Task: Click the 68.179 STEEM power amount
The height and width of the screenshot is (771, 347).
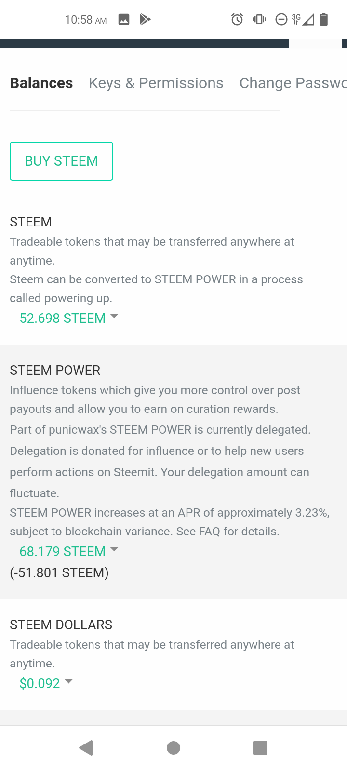Action: pos(62,552)
